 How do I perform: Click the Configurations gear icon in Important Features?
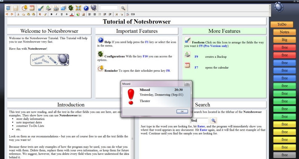click(100, 54)
